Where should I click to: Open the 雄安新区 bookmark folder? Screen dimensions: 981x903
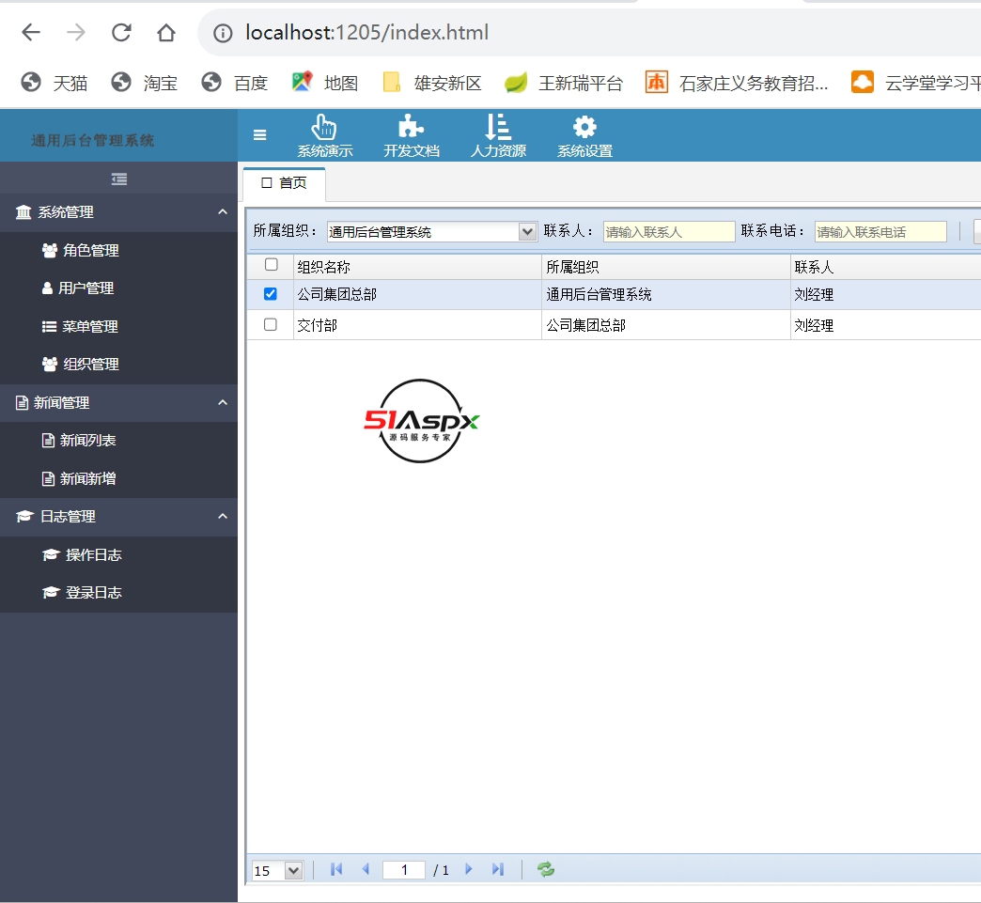point(431,83)
